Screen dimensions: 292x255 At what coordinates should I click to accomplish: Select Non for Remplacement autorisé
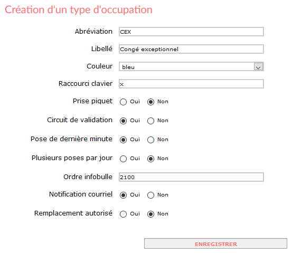(150, 214)
